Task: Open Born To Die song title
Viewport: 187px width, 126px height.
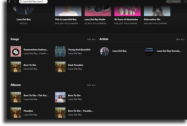Action: pos(30,65)
